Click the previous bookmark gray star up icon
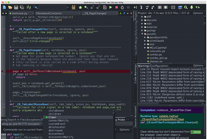This screenshot has width=207, height=139. (x=92, y=7)
